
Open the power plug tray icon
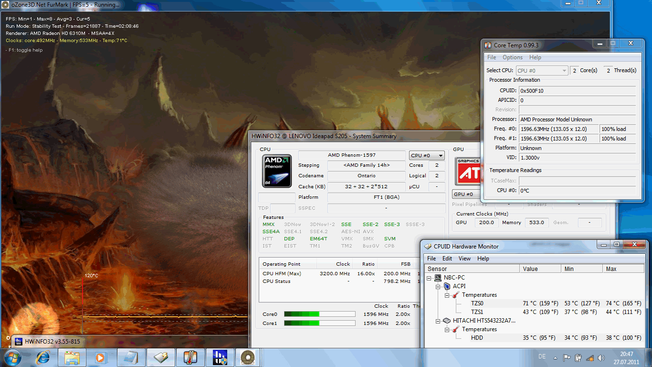pos(578,357)
